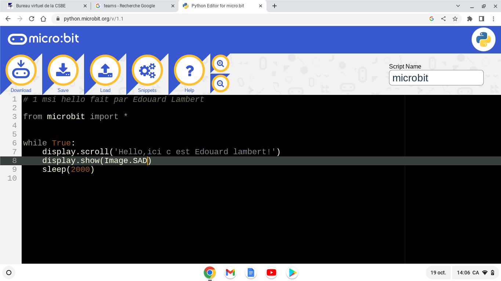This screenshot has width=501, height=281.
Task: View site information padlock icon
Action: pos(58,19)
